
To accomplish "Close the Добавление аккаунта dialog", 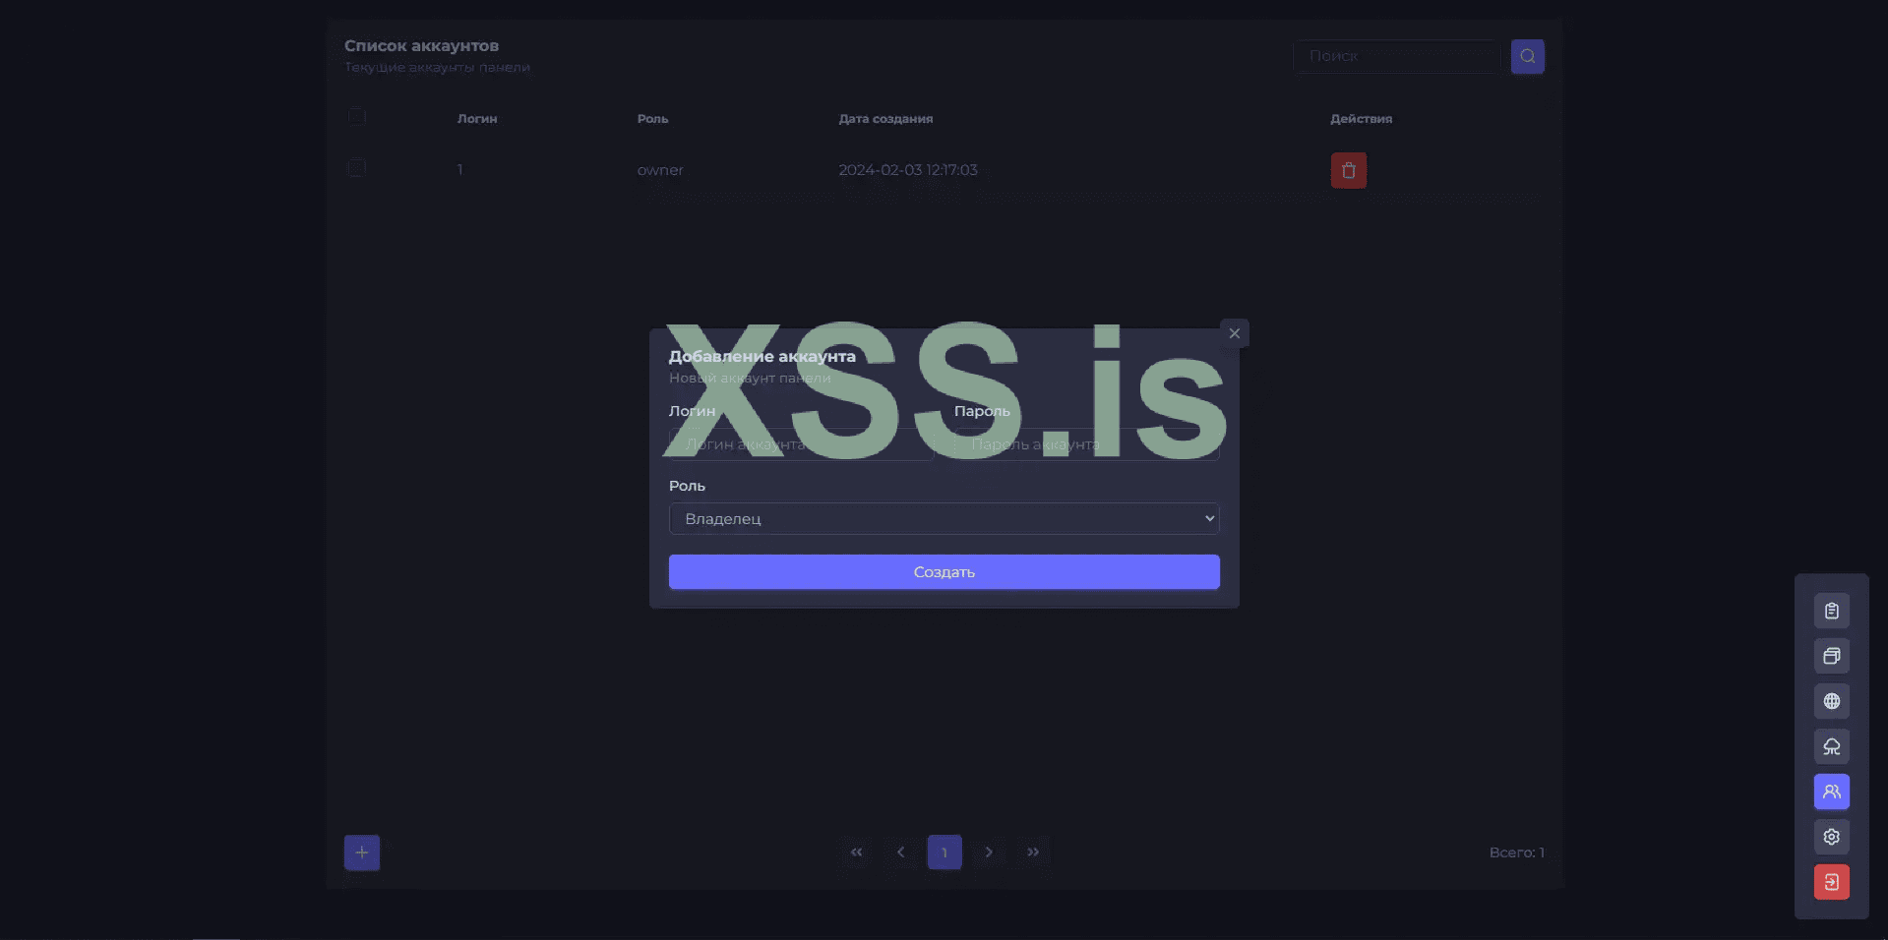I will (x=1234, y=333).
